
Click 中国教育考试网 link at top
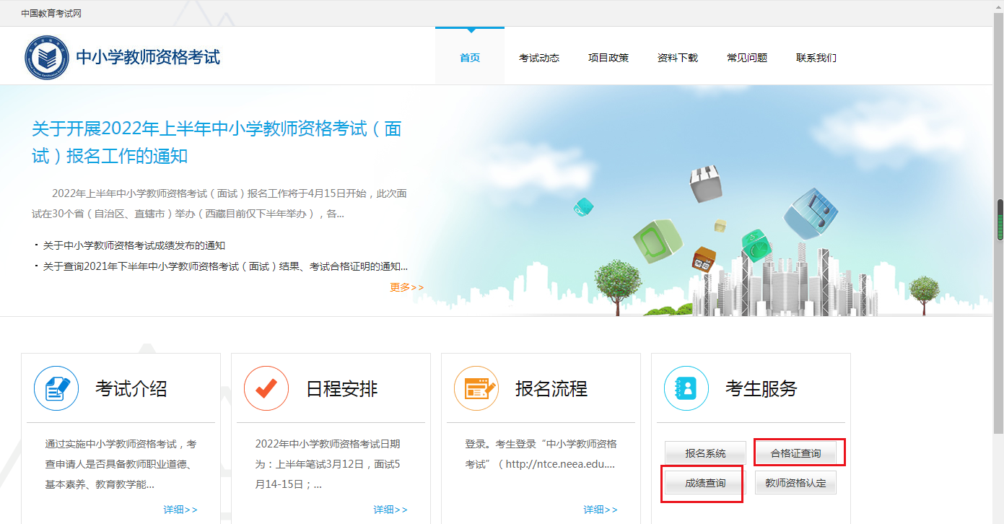pyautogui.click(x=51, y=13)
